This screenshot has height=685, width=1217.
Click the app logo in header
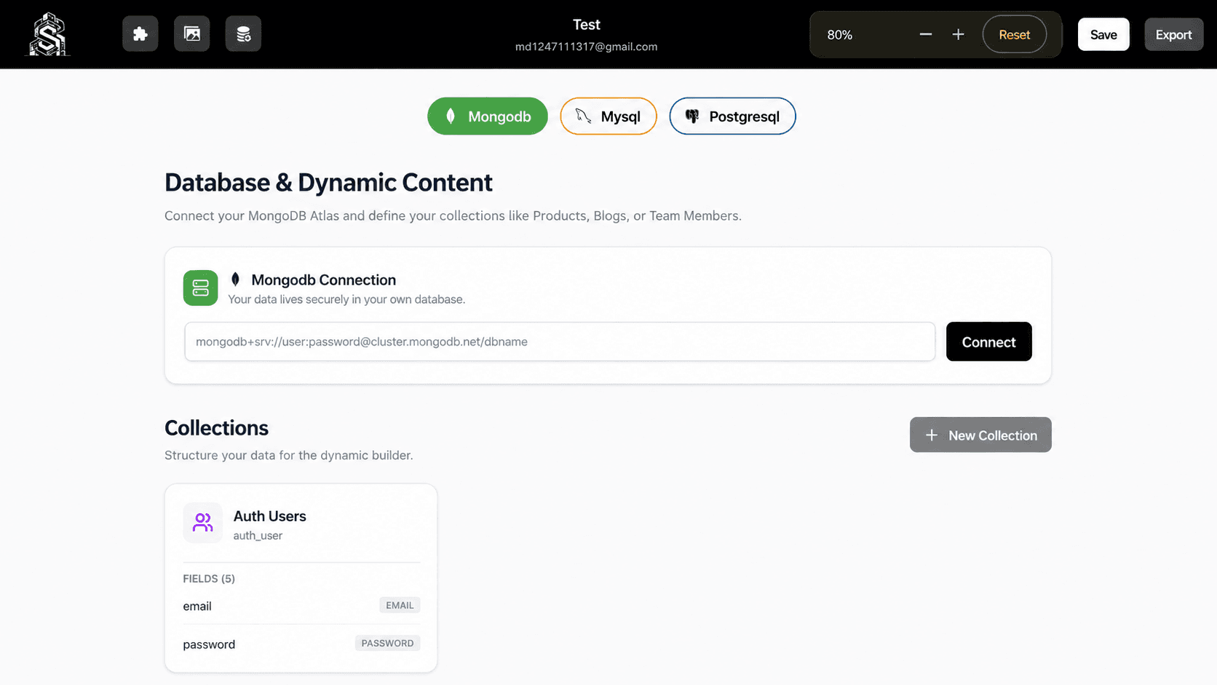[48, 34]
